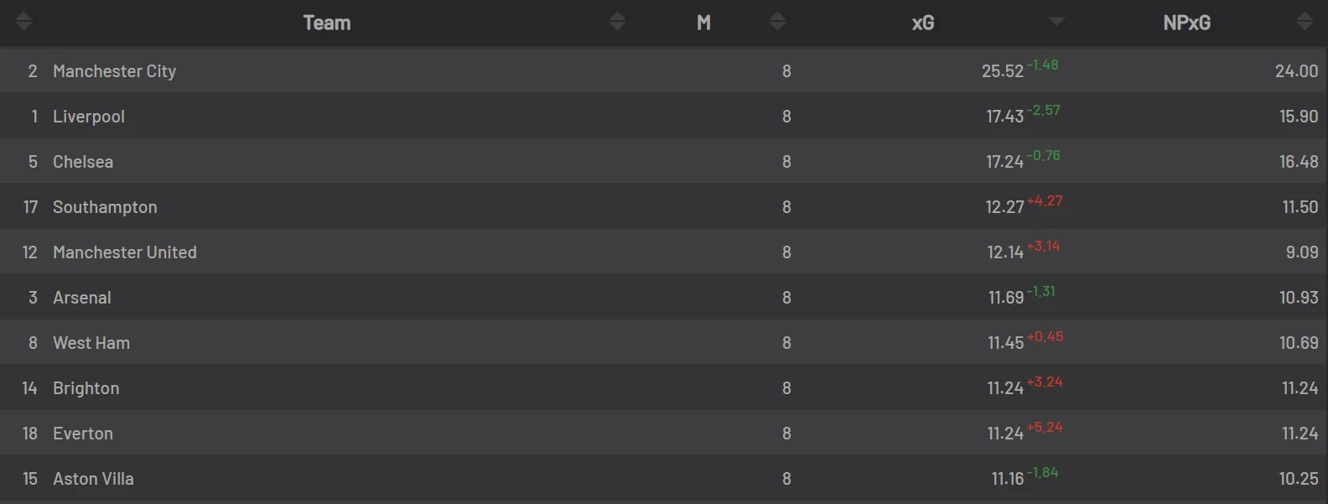The width and height of the screenshot is (1328, 504).
Task: Click Southampton's +4.27 xG difference value
Action: tap(1045, 201)
